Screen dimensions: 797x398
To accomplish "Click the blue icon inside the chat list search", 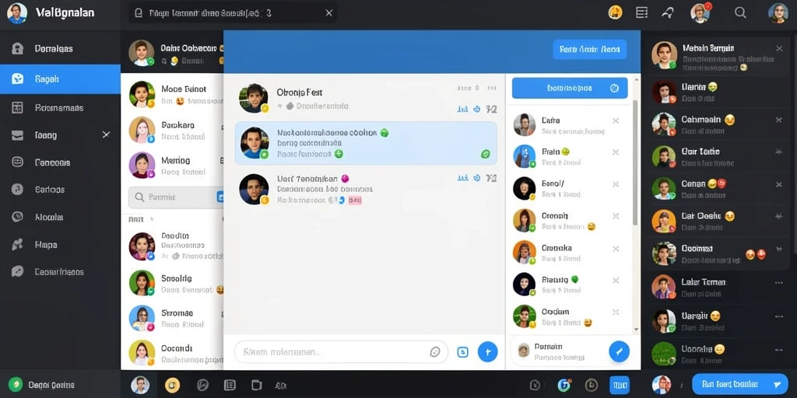I will (x=220, y=197).
